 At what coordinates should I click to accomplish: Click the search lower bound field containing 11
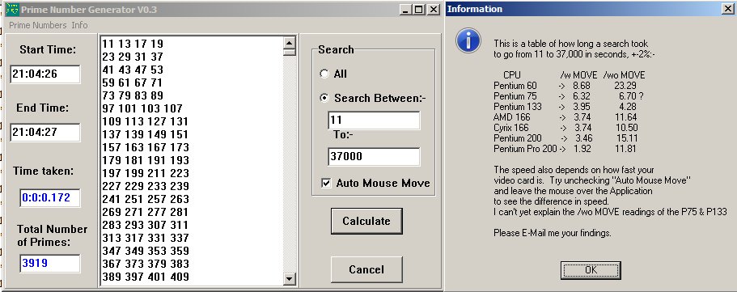click(x=374, y=121)
